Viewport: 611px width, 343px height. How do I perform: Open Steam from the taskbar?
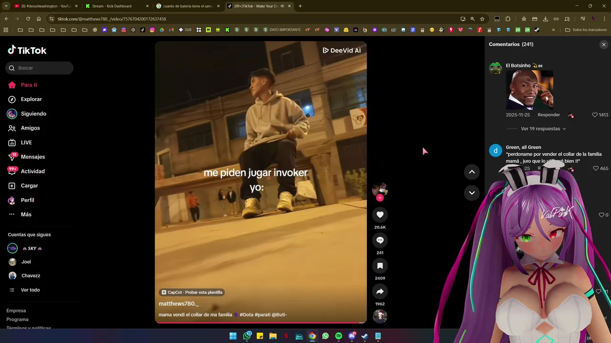(x=365, y=336)
